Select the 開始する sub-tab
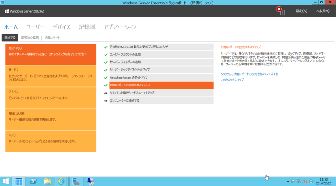Viewport: 336px width, 186px height. click(10, 37)
